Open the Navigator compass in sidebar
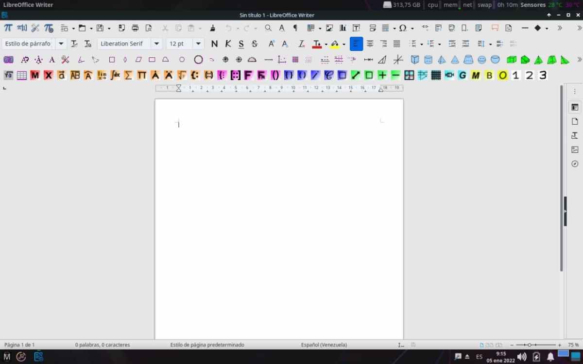Screen dimensions: 583x364 [x=575, y=164]
